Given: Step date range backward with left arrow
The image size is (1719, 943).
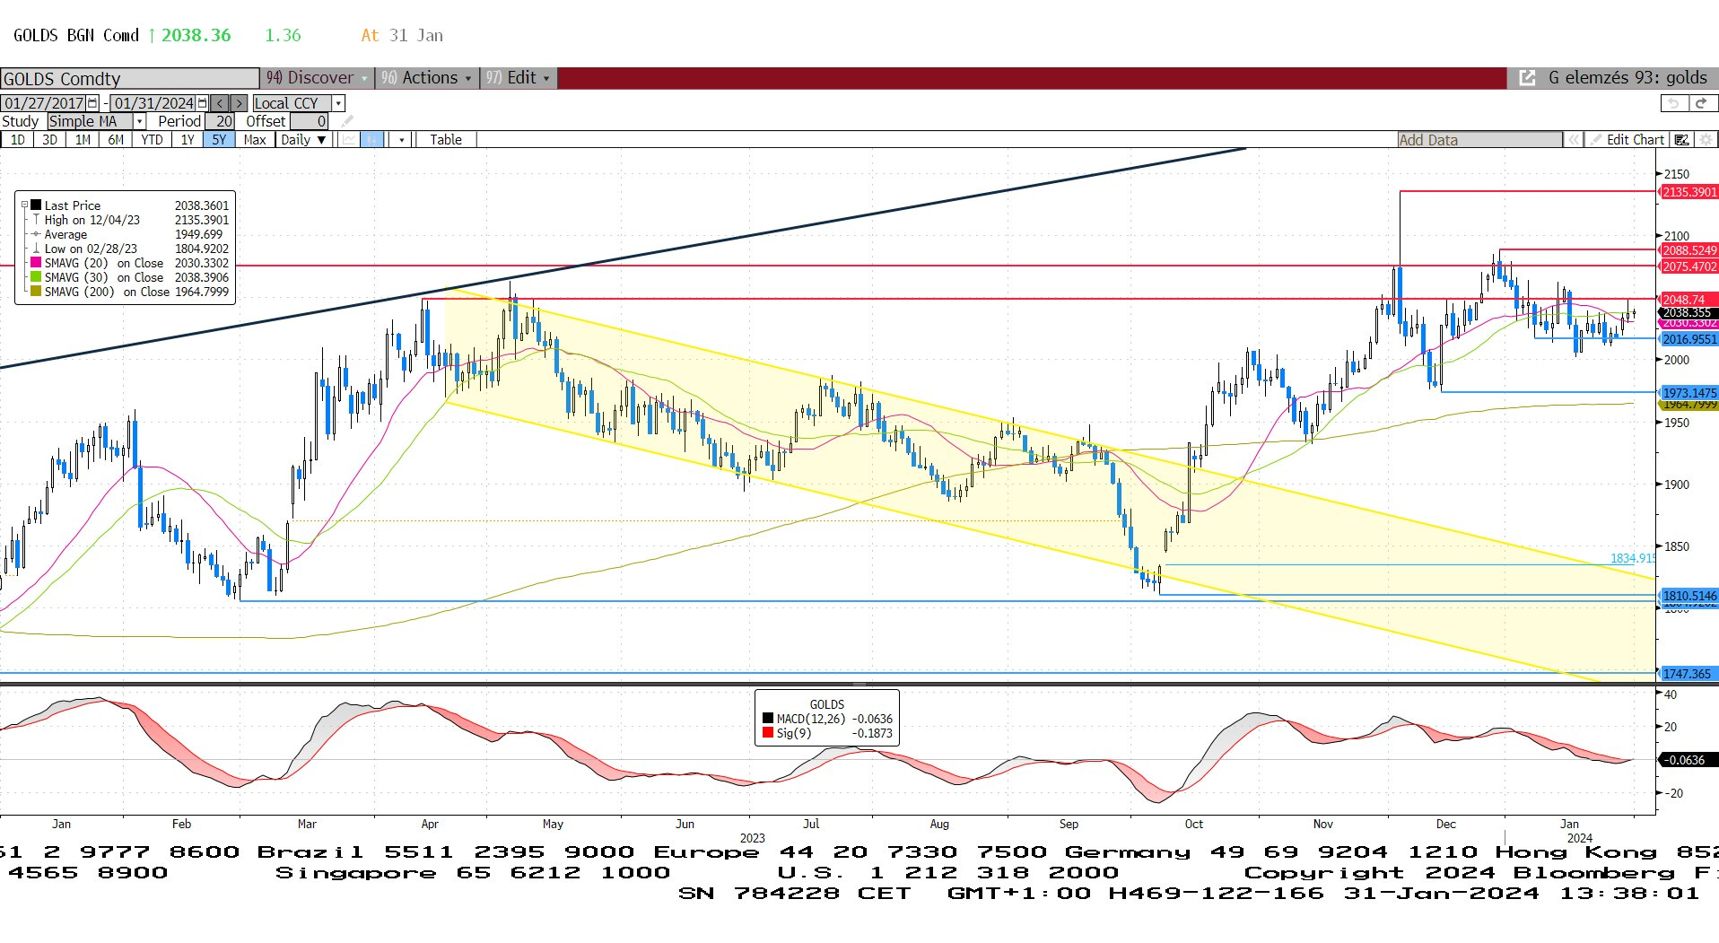Looking at the screenshot, I should pyautogui.click(x=220, y=103).
